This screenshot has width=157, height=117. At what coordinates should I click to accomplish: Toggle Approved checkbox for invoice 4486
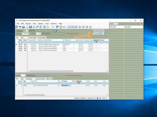tap(96, 50)
